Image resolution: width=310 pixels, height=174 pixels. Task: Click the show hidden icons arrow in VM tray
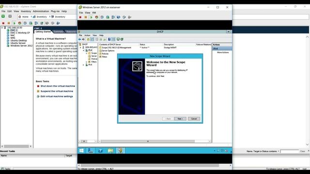(x=215, y=151)
